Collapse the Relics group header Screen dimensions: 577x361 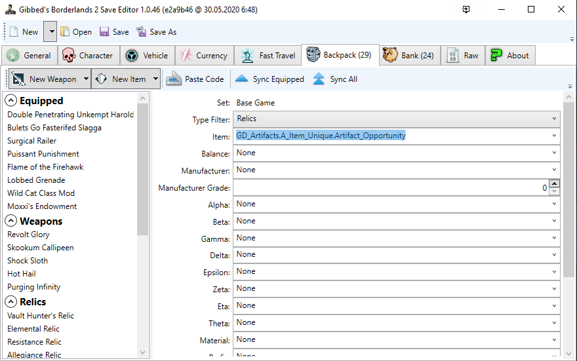11,302
